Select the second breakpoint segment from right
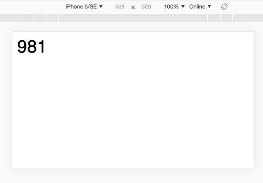Screen dimensions: 263x183 pos(226,17)
